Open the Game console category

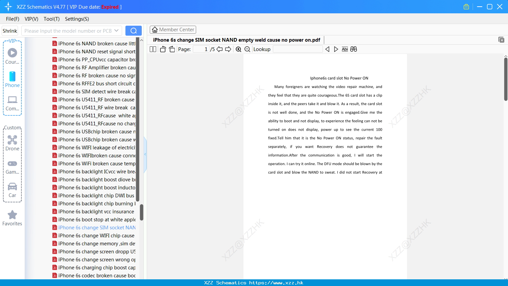pos(12,167)
